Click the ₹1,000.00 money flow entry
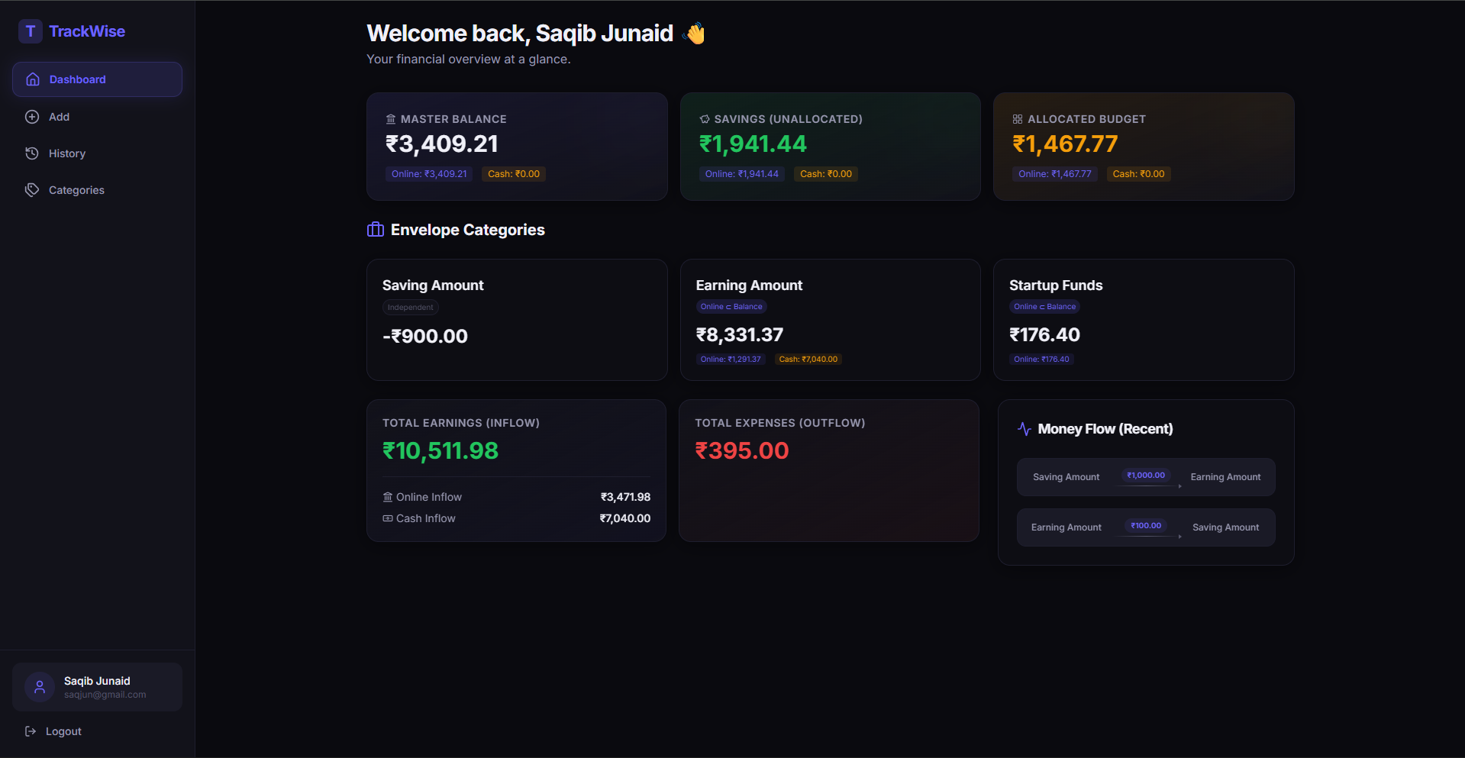1465x758 pixels. (1145, 477)
